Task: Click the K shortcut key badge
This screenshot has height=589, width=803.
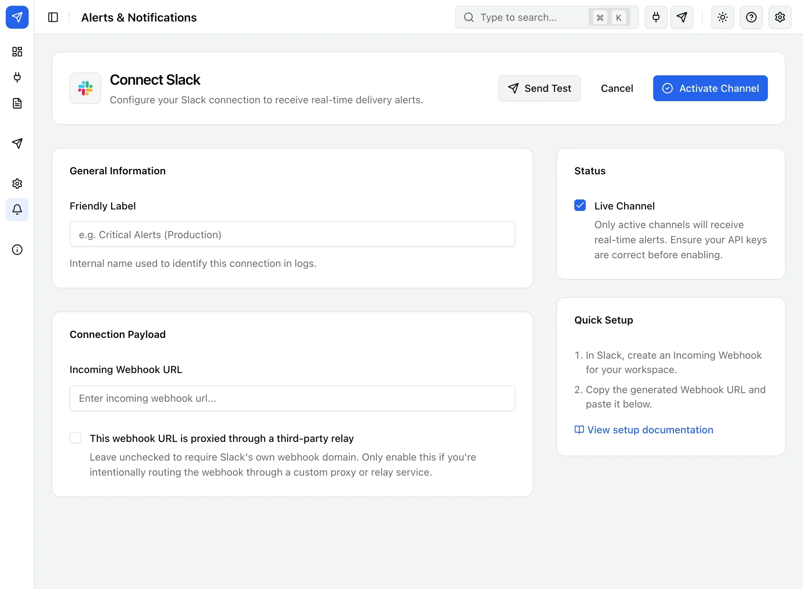Action: tap(619, 17)
